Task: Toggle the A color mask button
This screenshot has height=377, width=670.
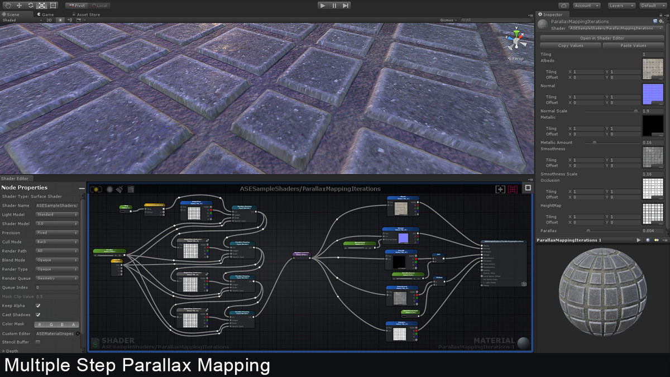Action: pyautogui.click(x=74, y=324)
